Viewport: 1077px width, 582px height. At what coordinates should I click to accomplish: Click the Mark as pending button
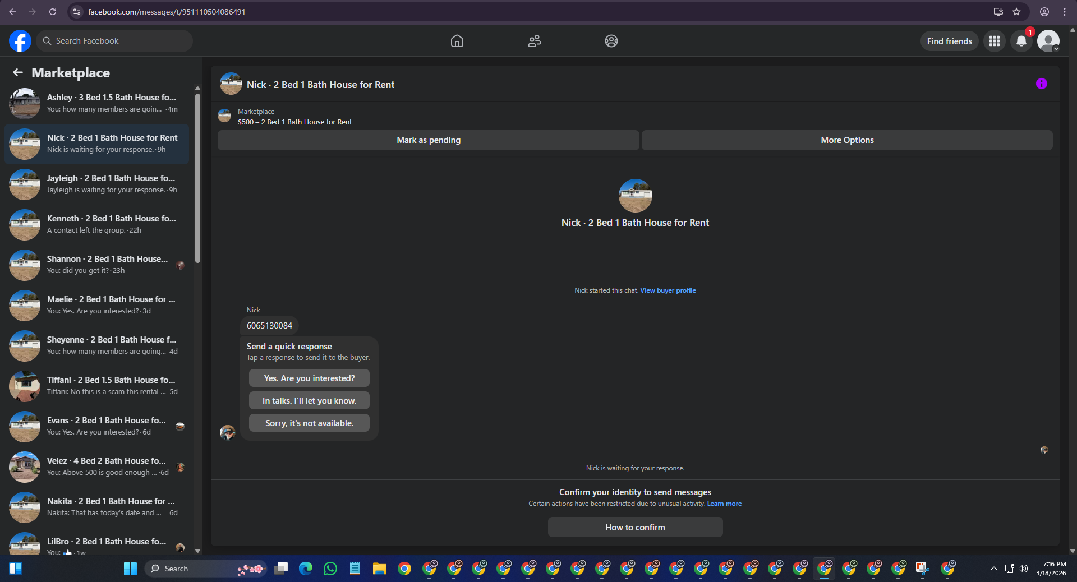tap(429, 140)
